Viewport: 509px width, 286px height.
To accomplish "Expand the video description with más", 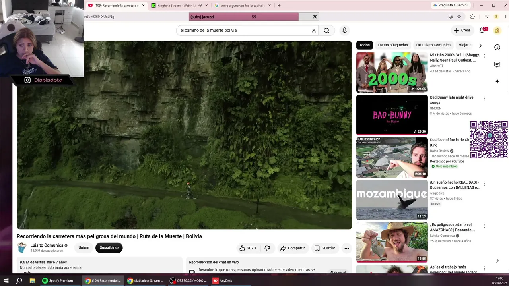I will point(27,272).
